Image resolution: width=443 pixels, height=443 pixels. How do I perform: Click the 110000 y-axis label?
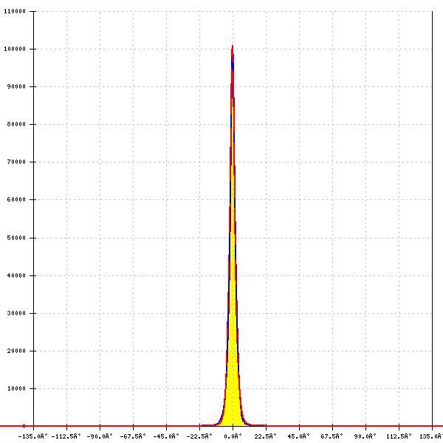click(x=15, y=11)
